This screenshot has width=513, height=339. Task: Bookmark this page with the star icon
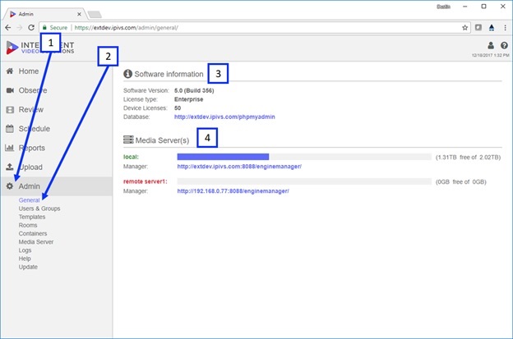(464, 28)
